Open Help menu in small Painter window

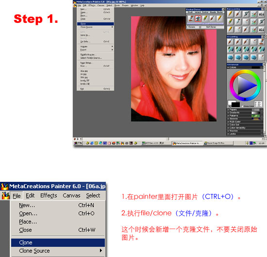(142, 6)
